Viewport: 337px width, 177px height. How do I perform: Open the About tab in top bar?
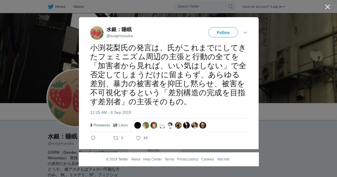78,7
